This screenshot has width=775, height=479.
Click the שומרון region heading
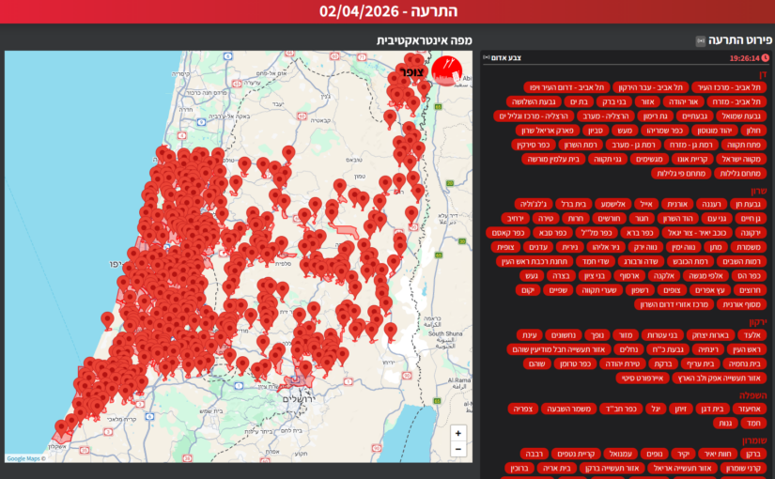pos(754,440)
